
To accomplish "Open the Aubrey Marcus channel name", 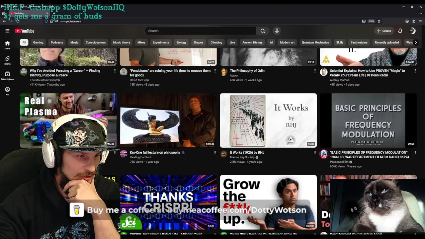I will click(x=339, y=80).
